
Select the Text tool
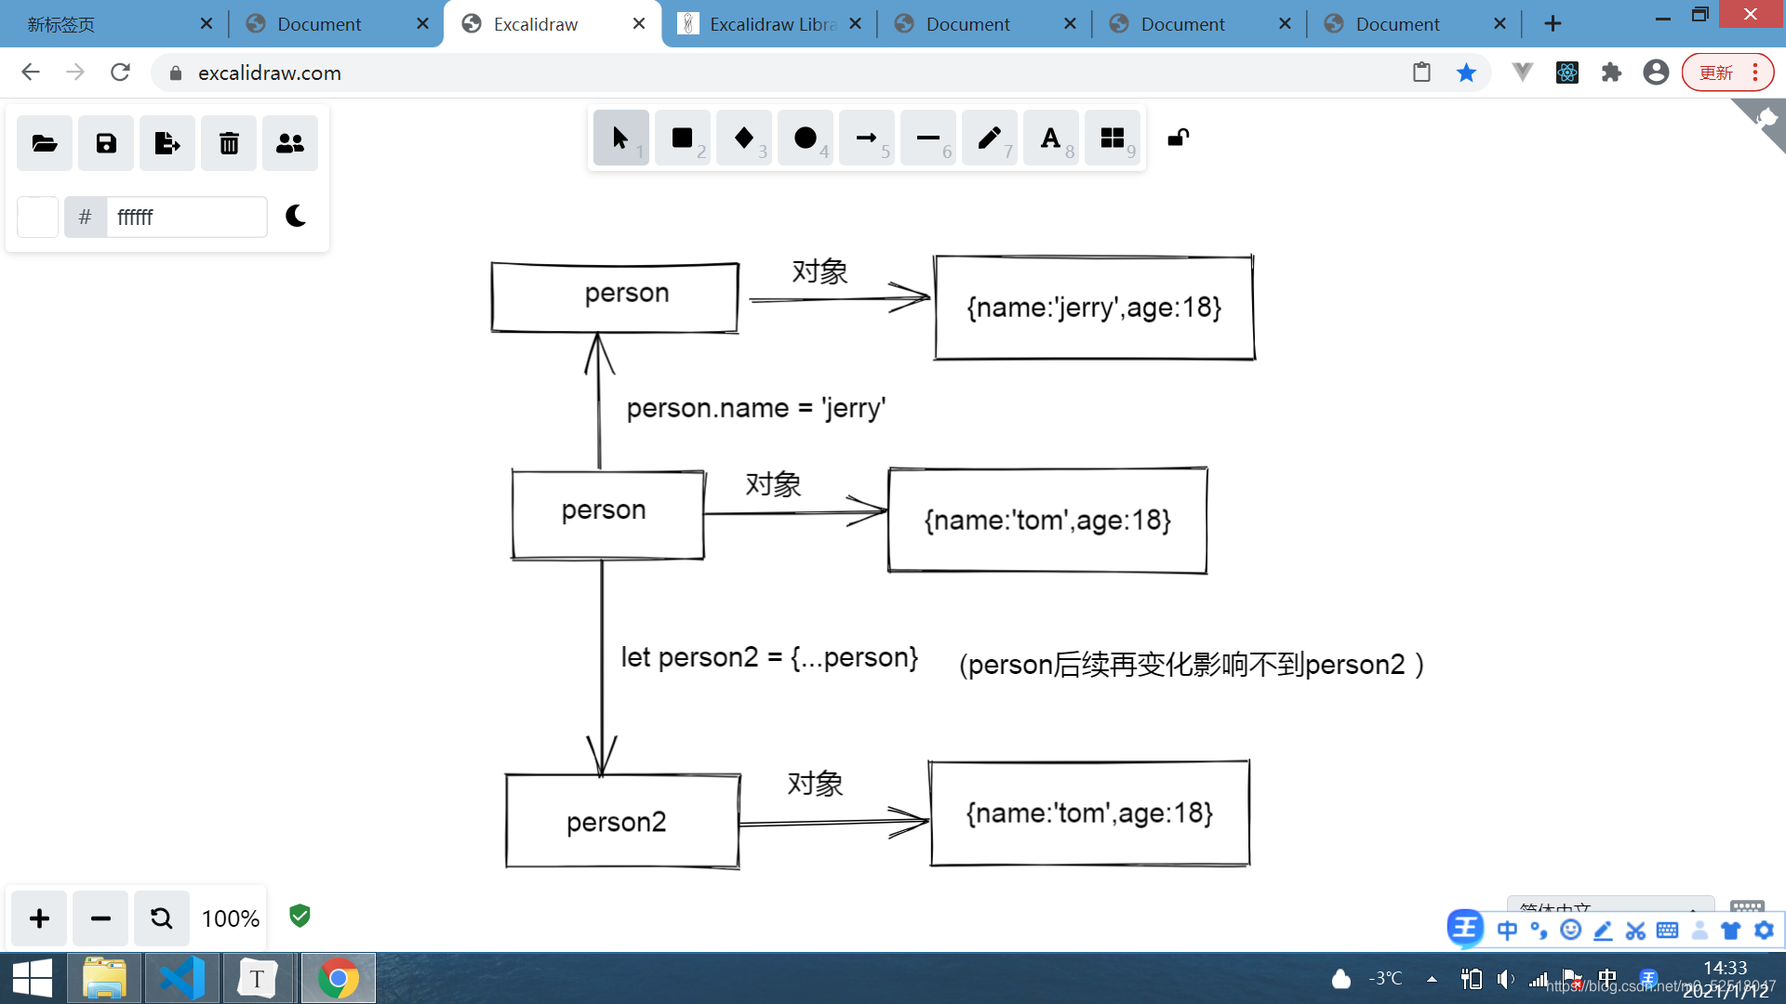coord(1050,139)
